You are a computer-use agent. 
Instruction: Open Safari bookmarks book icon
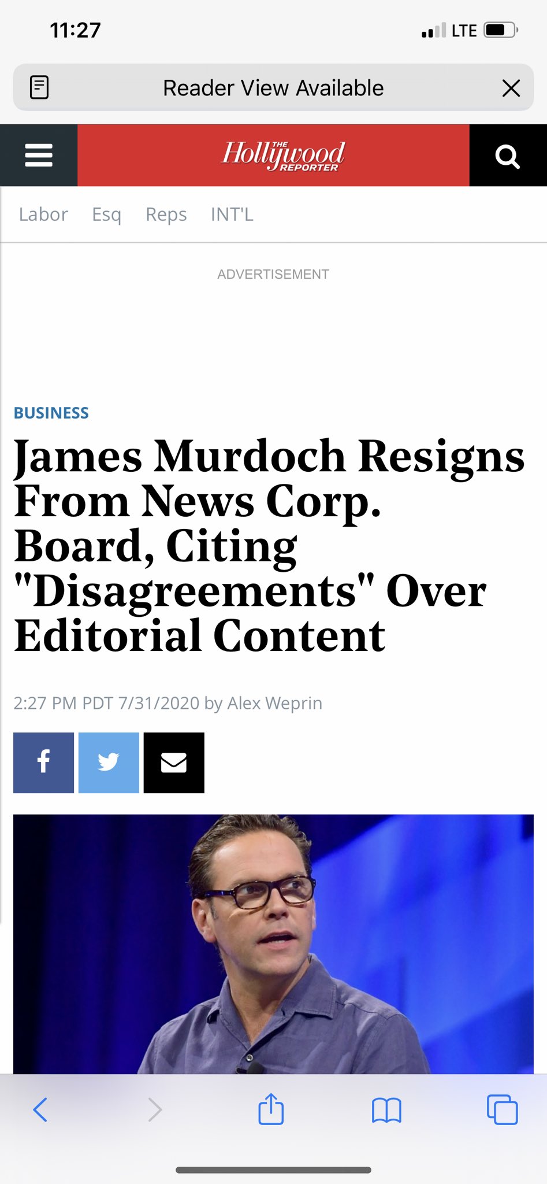(x=386, y=1110)
